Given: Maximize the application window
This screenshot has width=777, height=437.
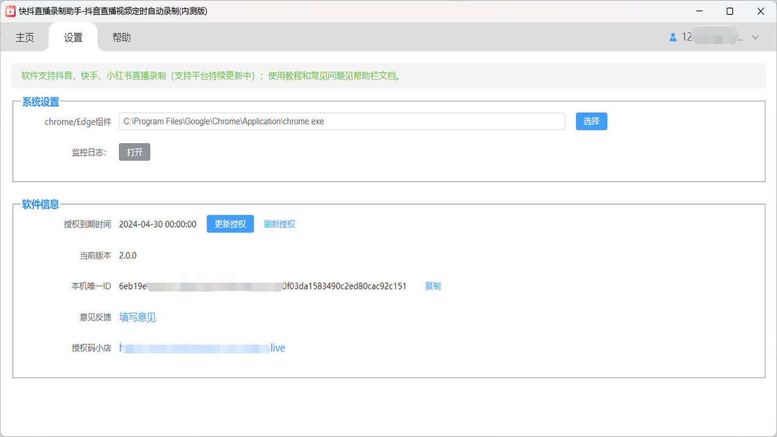Looking at the screenshot, I should click(730, 11).
